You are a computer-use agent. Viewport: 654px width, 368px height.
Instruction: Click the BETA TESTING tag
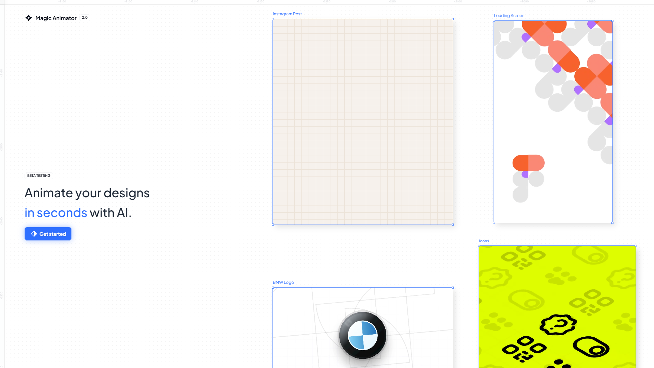pyautogui.click(x=39, y=176)
